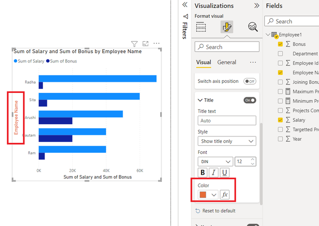
Task: Collapse the Title section chevron
Action: pos(200,100)
